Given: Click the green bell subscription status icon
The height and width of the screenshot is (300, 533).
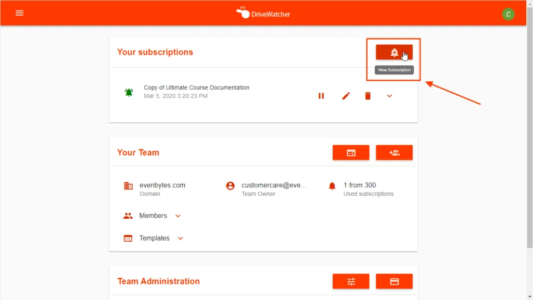Looking at the screenshot, I should point(129,92).
